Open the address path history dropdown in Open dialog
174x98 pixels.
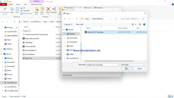(x=111, y=19)
